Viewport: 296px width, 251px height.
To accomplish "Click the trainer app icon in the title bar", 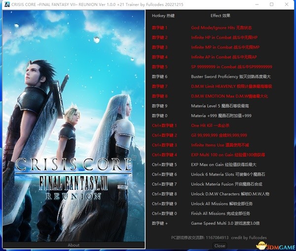I will 7,4.
